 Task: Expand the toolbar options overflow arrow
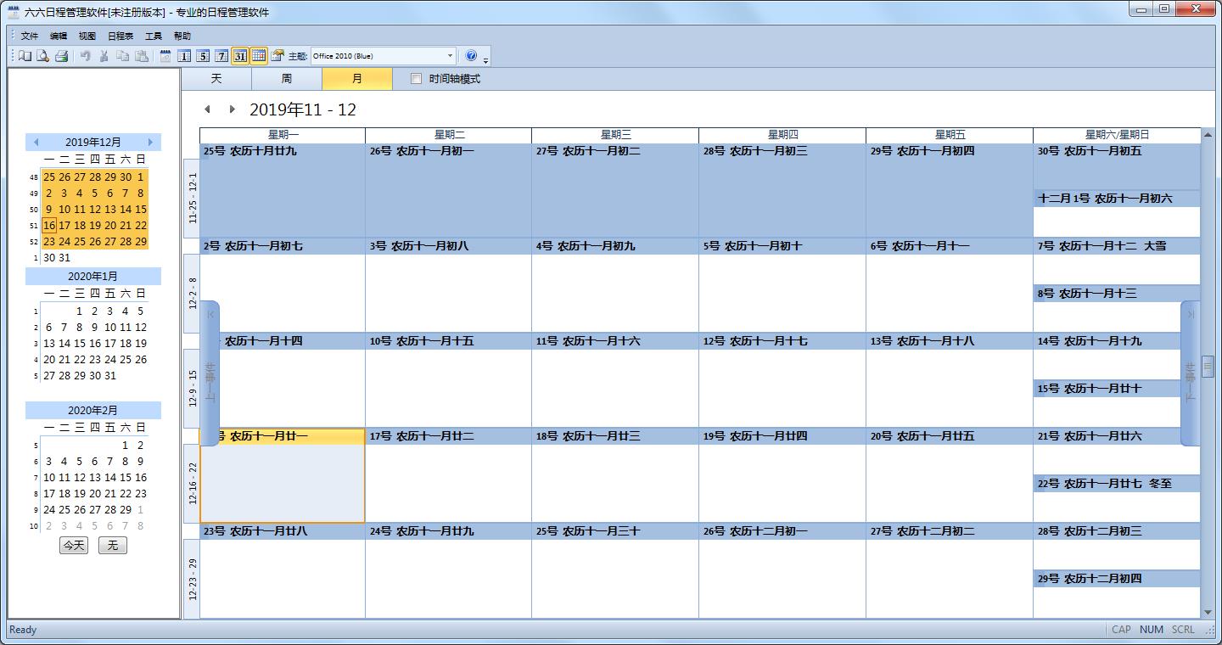[x=486, y=59]
